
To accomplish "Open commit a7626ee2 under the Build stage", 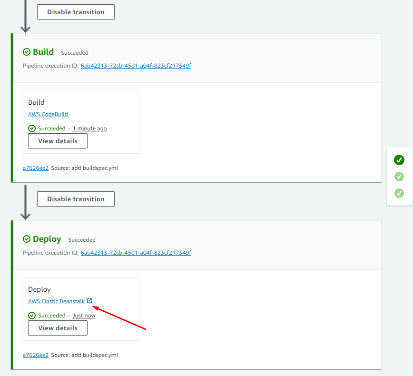I will 36,168.
